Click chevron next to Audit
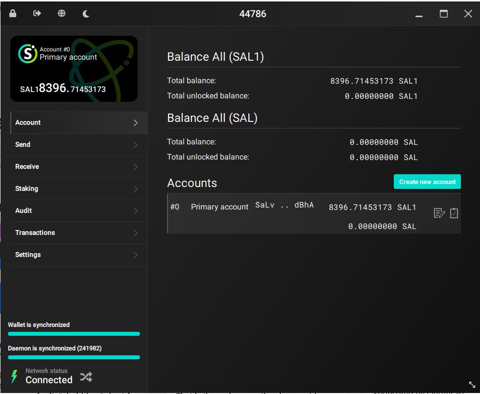The height and width of the screenshot is (394, 480). pyautogui.click(x=136, y=211)
